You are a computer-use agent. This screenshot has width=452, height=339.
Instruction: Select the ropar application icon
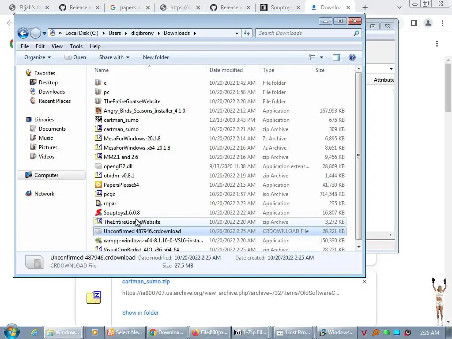click(98, 203)
